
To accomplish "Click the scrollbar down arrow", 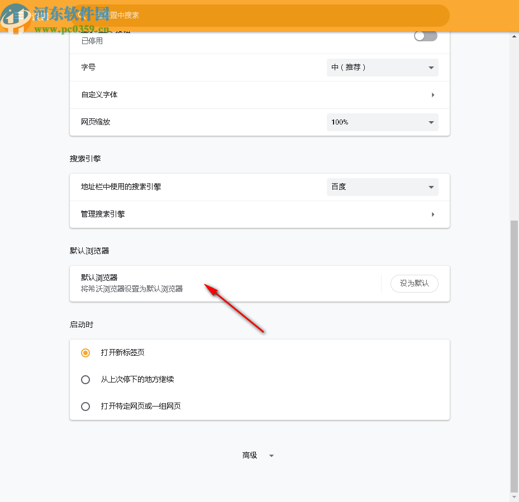I will pos(514,498).
